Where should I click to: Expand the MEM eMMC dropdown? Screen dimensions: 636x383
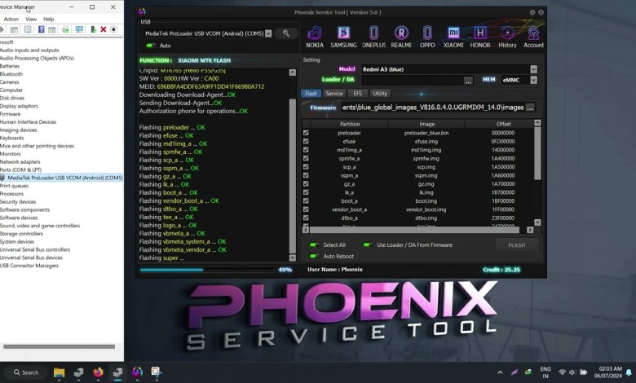point(534,81)
